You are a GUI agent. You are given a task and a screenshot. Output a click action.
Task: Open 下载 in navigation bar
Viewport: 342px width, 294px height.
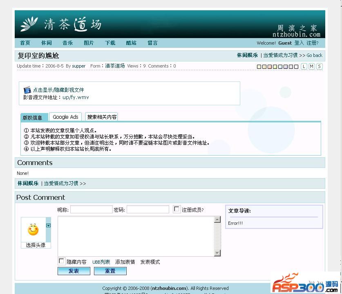pyautogui.click(x=110, y=43)
